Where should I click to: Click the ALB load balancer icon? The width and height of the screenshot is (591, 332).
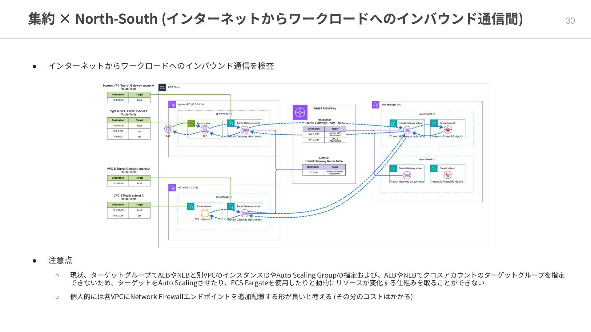tap(205, 129)
